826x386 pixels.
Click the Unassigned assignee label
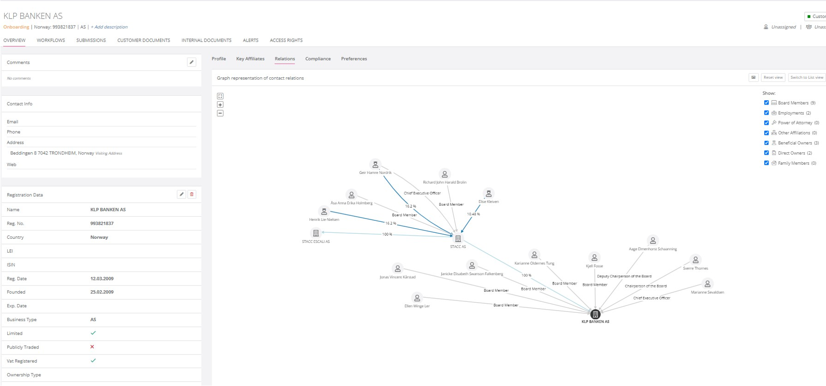point(783,27)
